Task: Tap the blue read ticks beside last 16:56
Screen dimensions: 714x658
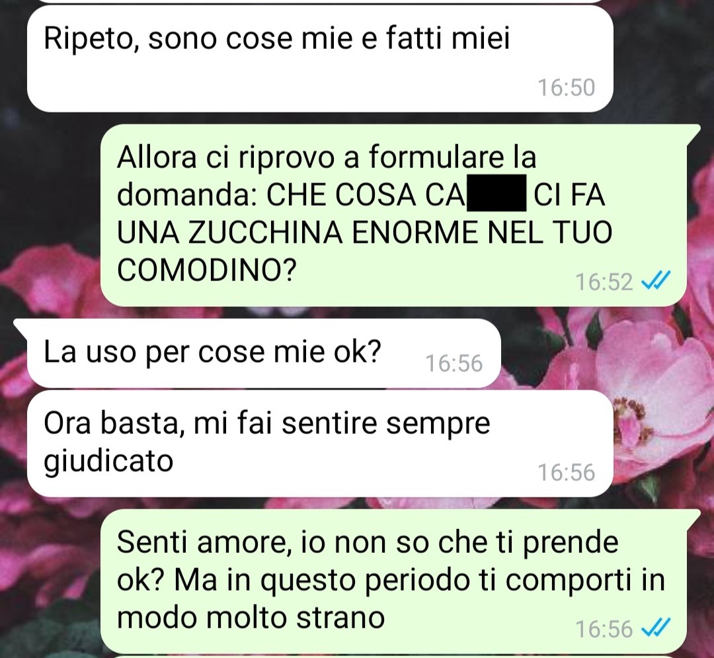Action: click(655, 628)
